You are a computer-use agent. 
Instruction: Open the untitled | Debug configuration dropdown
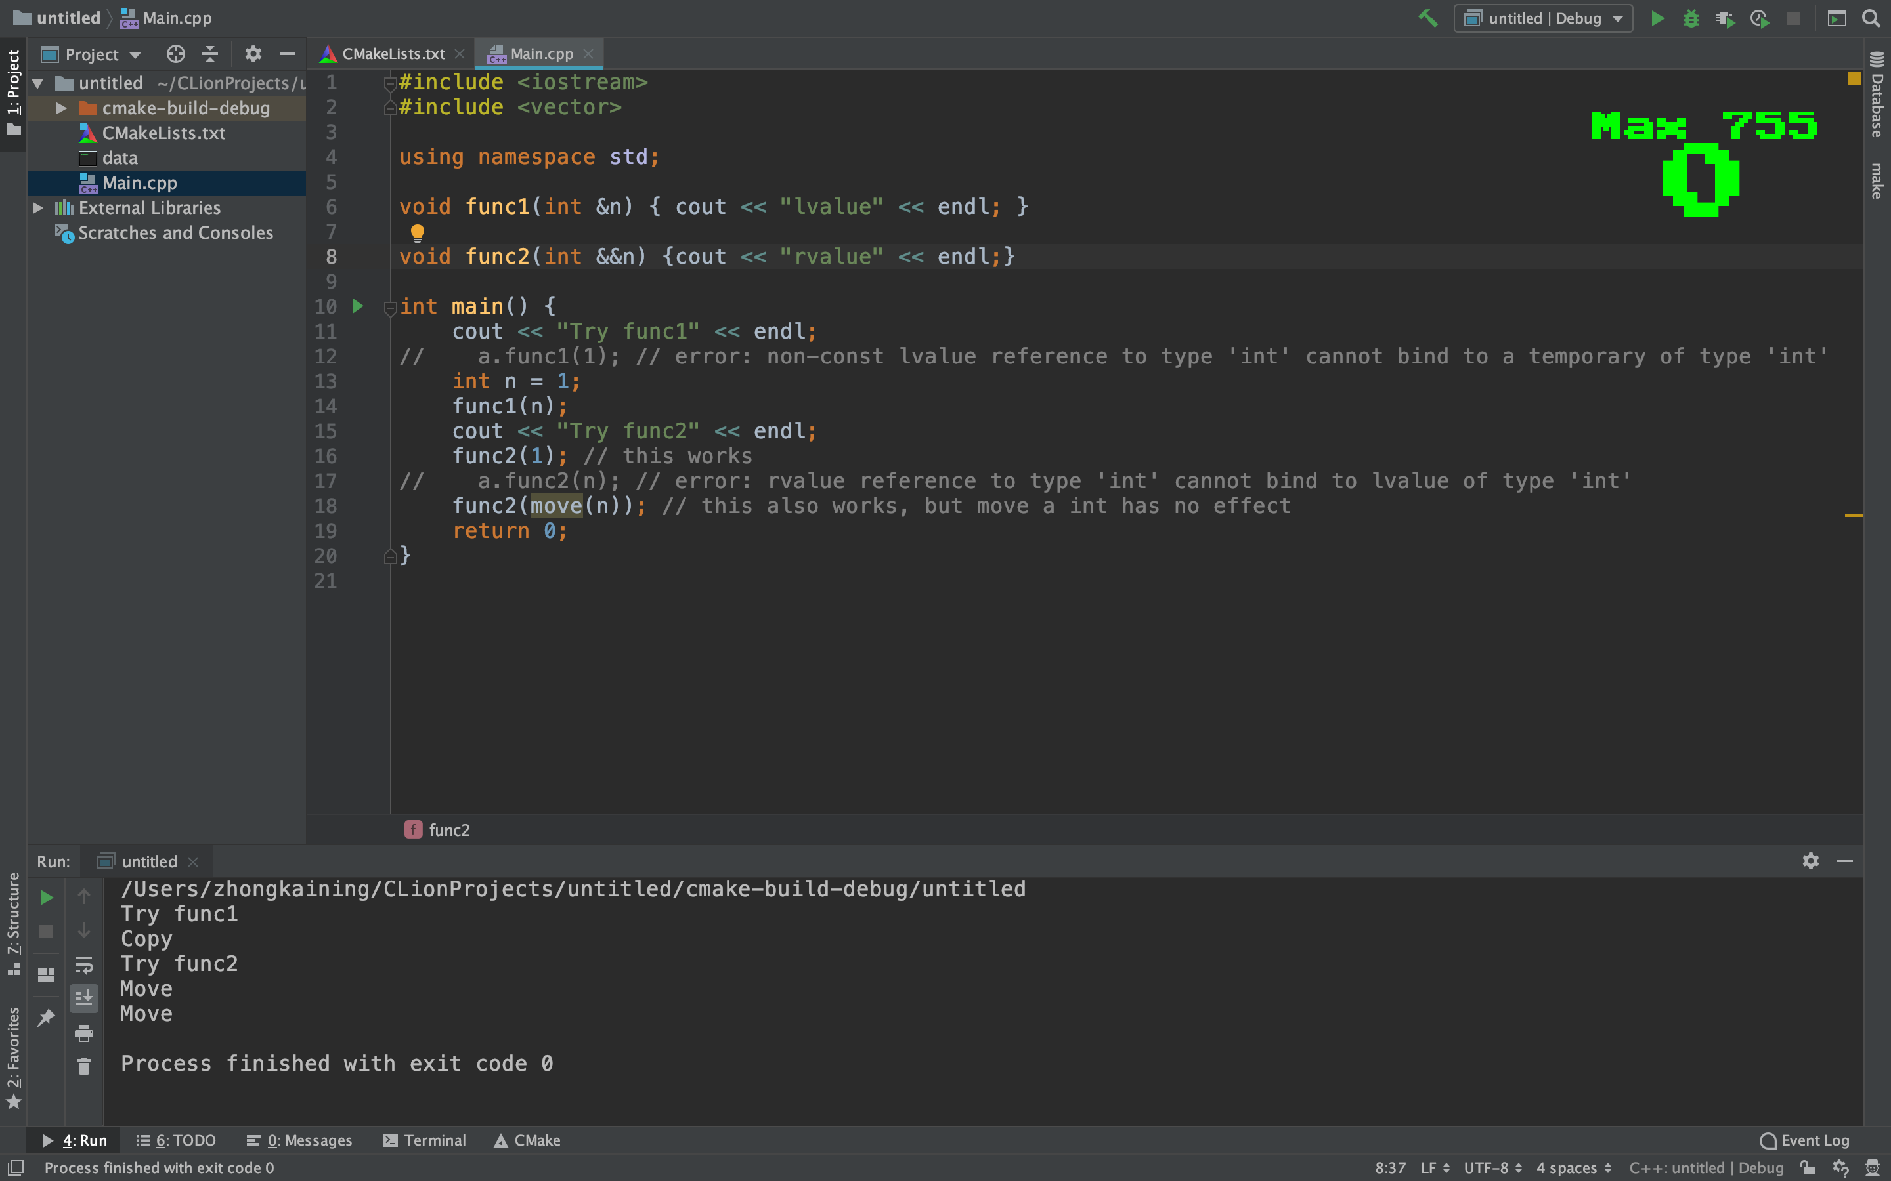click(1543, 18)
